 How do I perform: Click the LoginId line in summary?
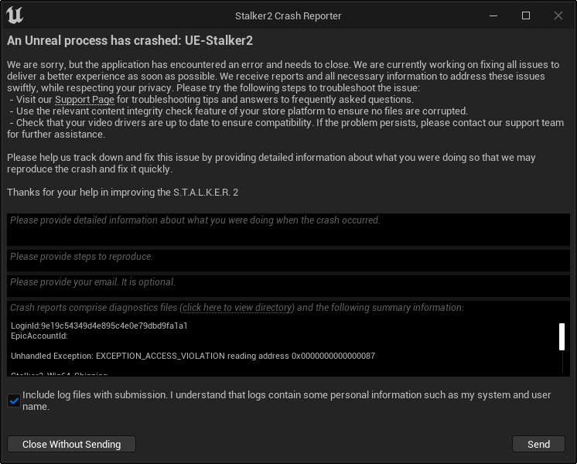[99, 326]
